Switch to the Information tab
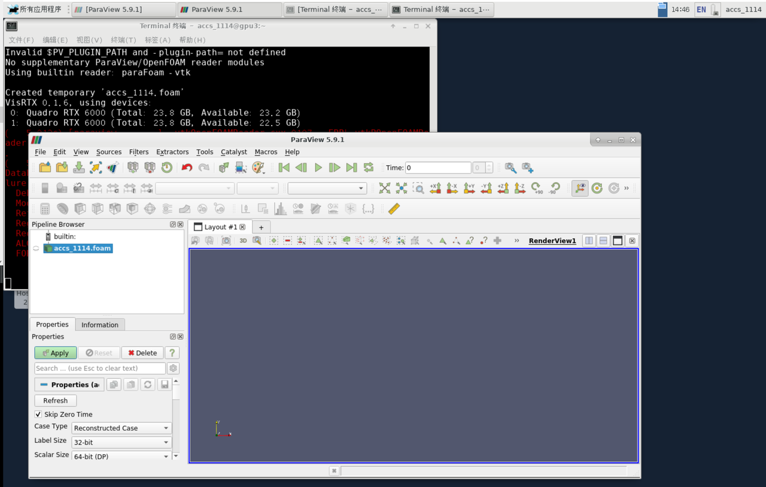The width and height of the screenshot is (766, 487). click(100, 325)
